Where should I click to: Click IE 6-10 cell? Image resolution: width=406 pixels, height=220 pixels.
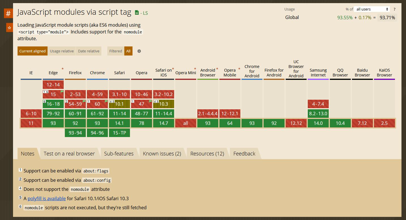[x=31, y=114]
